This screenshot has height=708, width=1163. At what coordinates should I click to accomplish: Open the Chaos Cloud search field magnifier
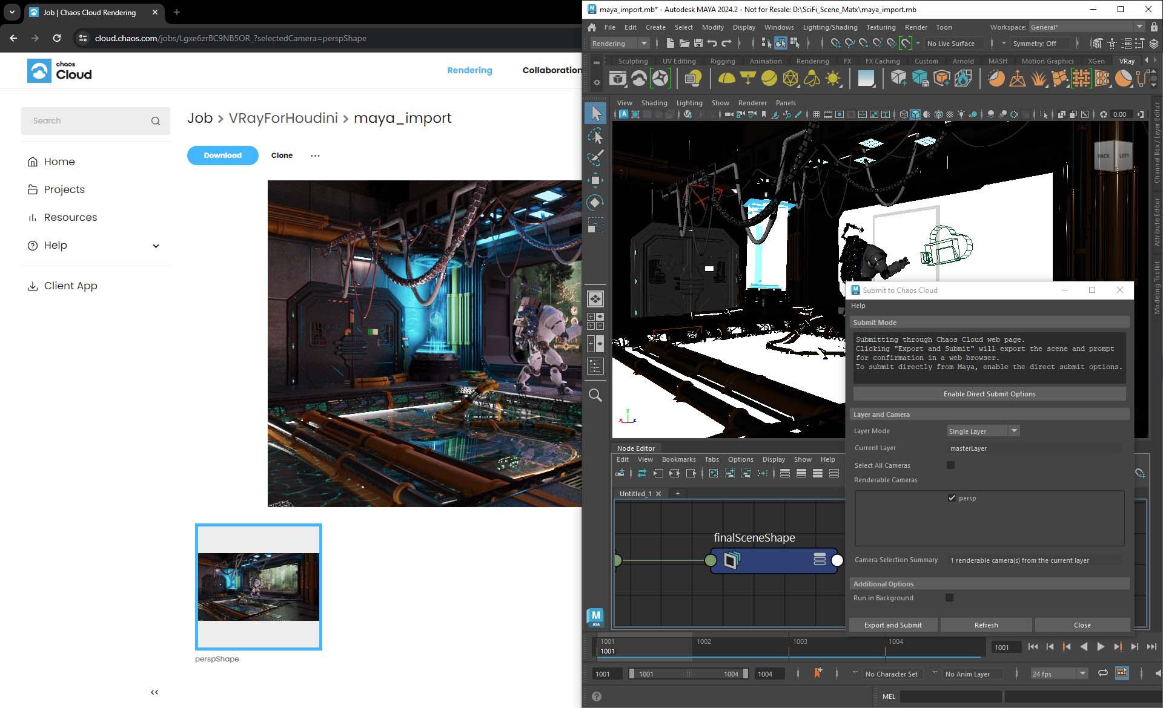click(x=156, y=120)
